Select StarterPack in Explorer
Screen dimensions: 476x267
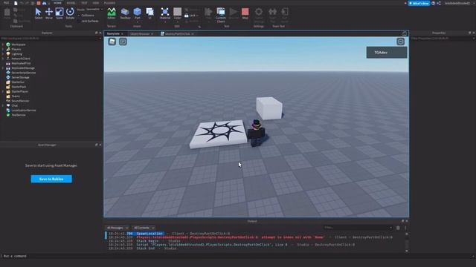[x=19, y=87]
